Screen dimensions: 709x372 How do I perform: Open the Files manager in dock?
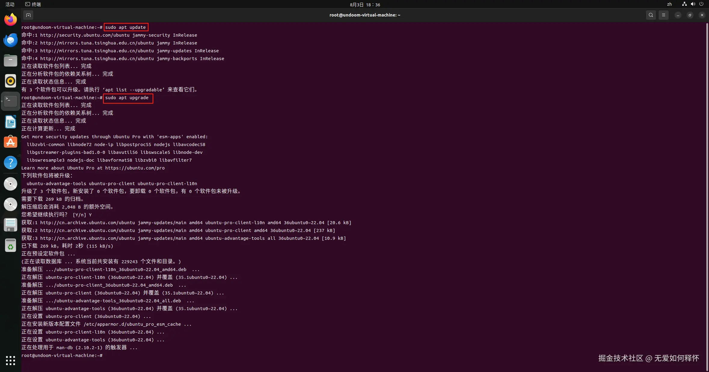click(11, 61)
